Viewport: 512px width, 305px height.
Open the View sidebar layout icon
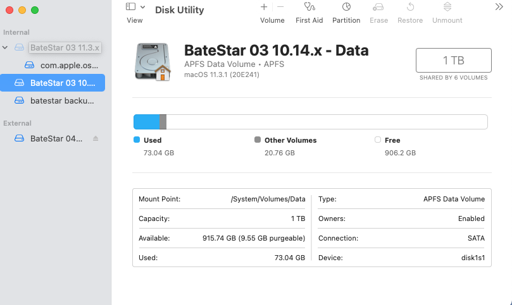point(130,6)
